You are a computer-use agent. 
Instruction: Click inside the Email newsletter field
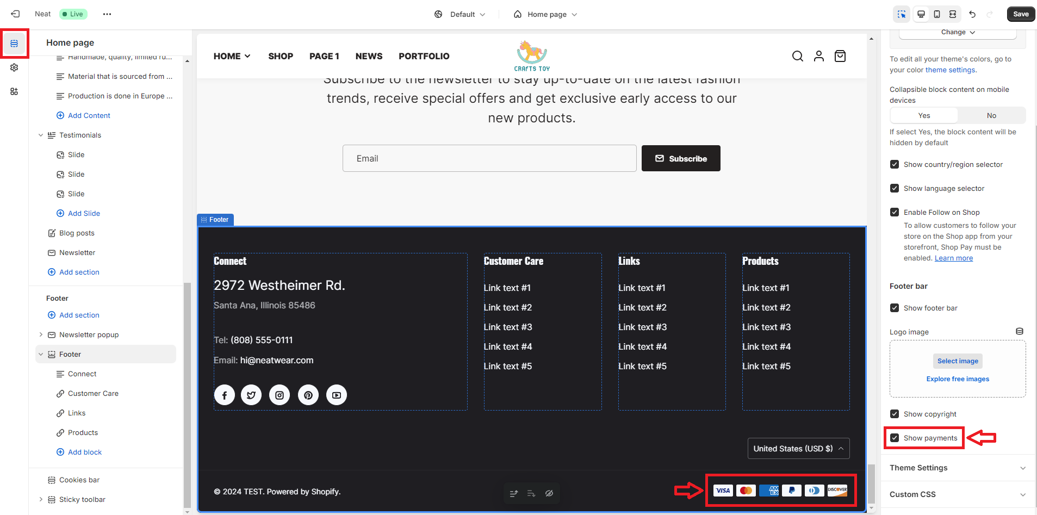(489, 158)
